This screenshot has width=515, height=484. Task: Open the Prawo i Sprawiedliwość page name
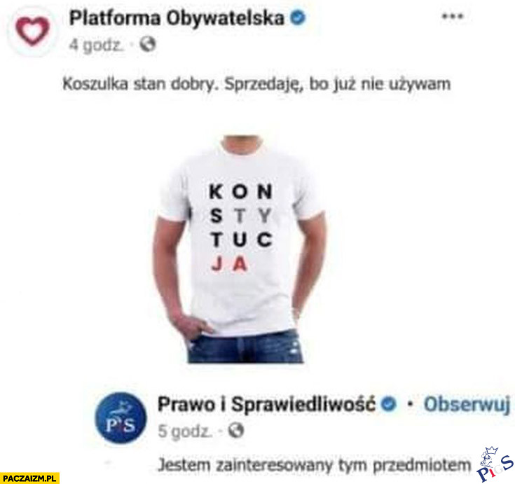pyautogui.click(x=266, y=404)
